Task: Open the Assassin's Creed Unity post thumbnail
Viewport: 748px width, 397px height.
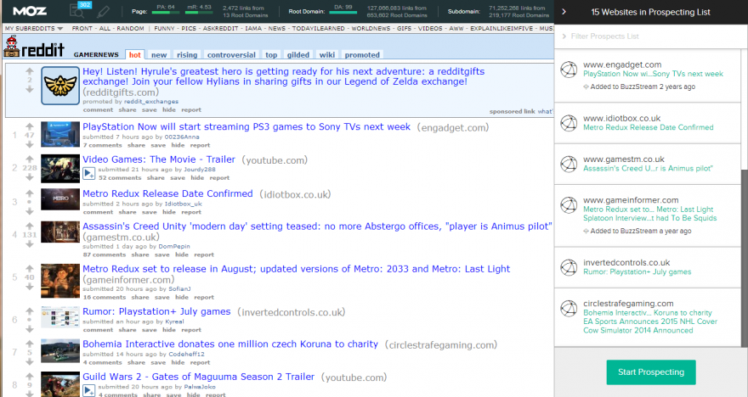Action: click(x=60, y=232)
